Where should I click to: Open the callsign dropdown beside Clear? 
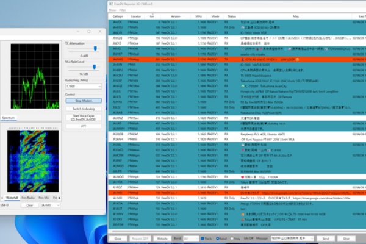[x=50, y=205]
